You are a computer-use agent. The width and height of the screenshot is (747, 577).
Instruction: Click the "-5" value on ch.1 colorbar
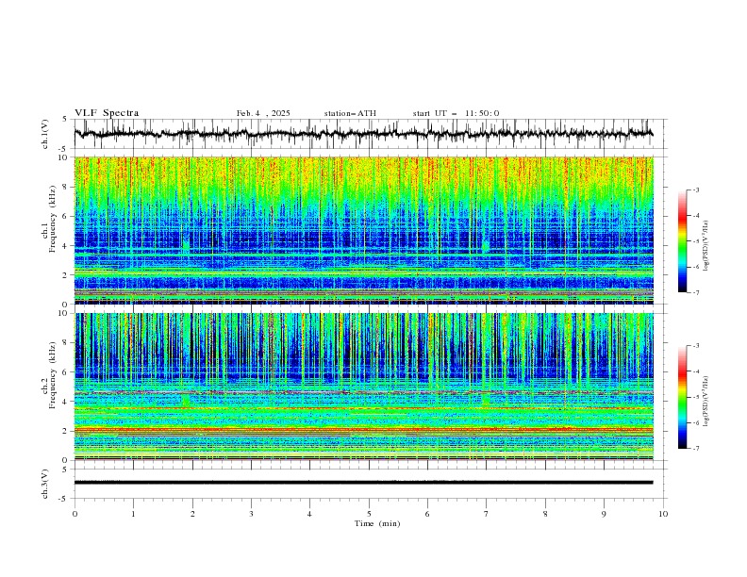pos(695,241)
